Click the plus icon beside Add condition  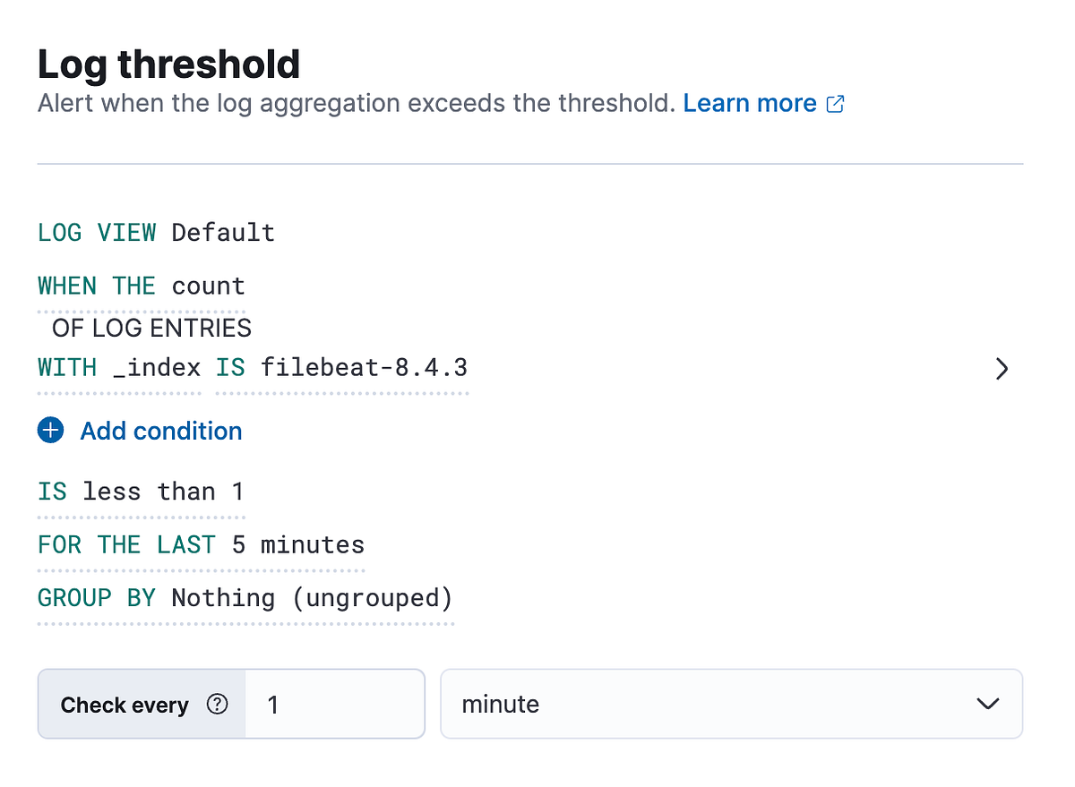tap(50, 431)
